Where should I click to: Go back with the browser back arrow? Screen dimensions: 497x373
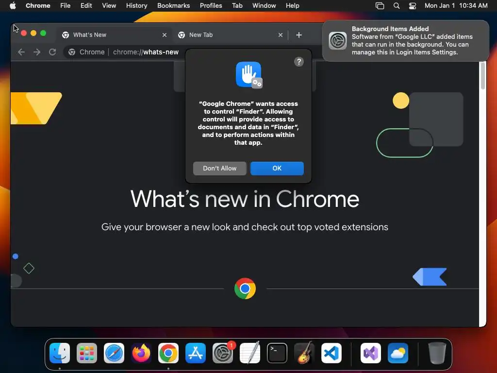tap(21, 52)
